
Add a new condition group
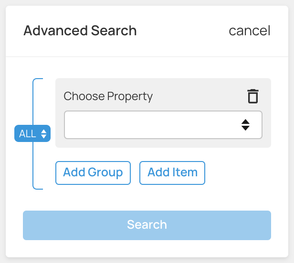click(x=93, y=173)
